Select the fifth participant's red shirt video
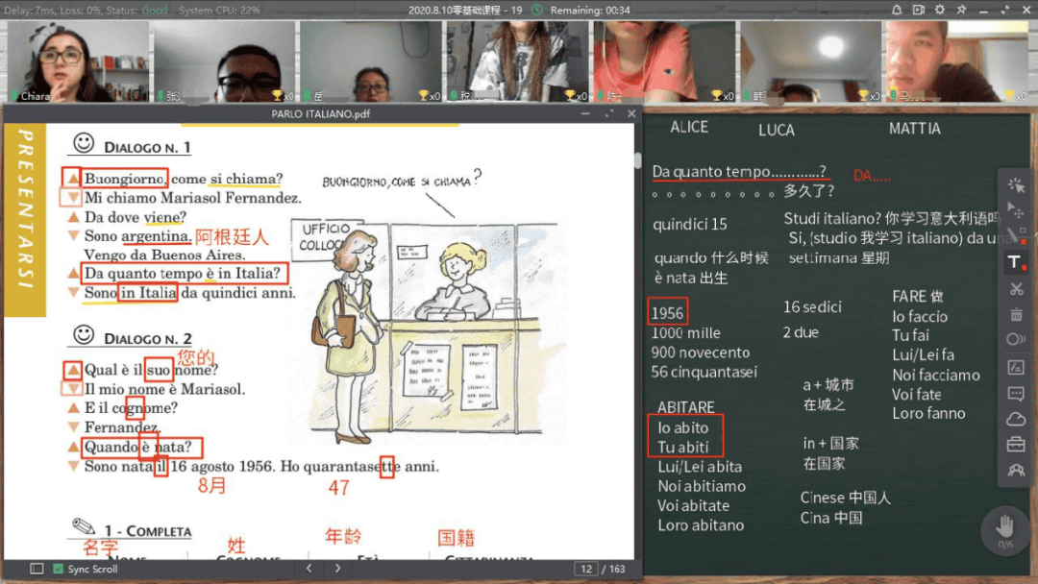The image size is (1038, 584). click(664, 61)
